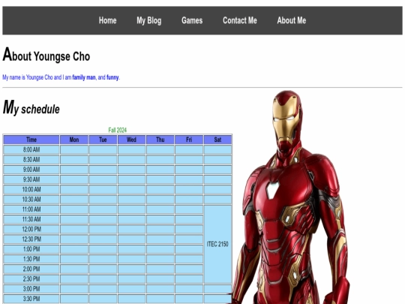
Task: Select the 3:30 PM time cell
Action: click(x=31, y=299)
